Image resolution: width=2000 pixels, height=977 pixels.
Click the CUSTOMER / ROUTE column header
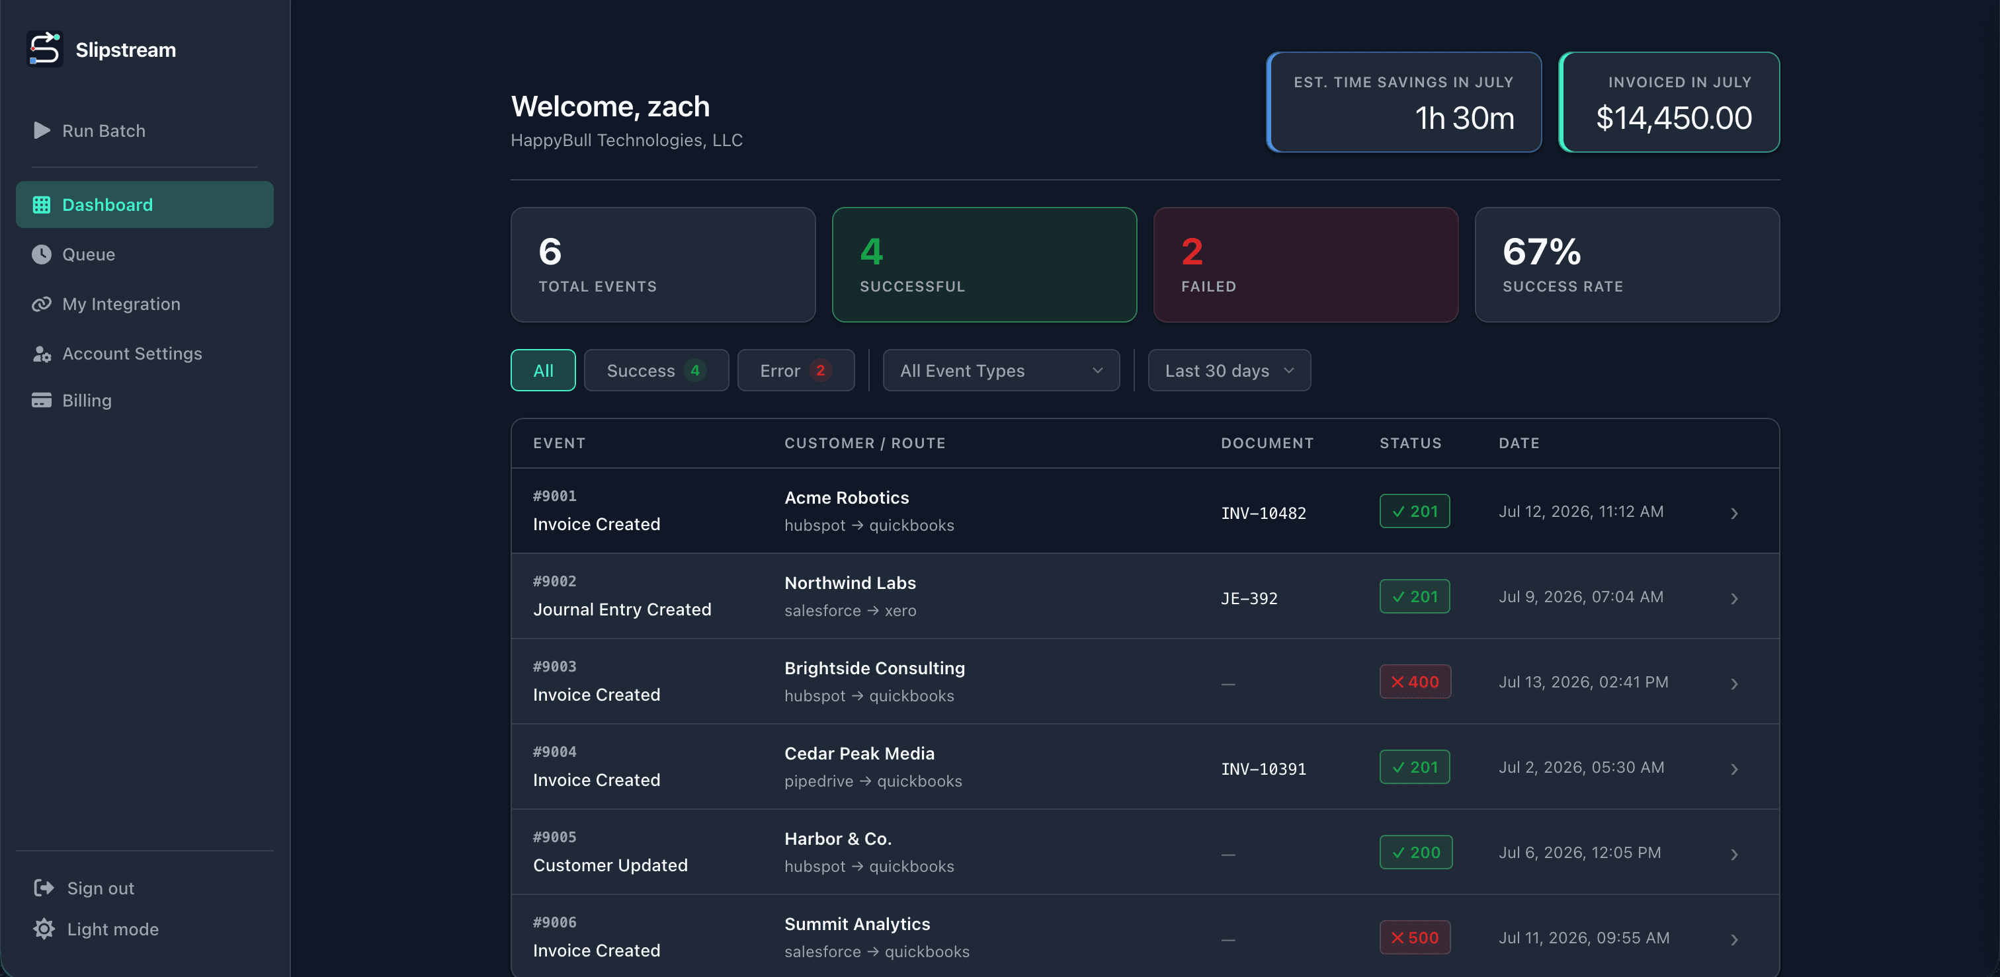point(865,443)
